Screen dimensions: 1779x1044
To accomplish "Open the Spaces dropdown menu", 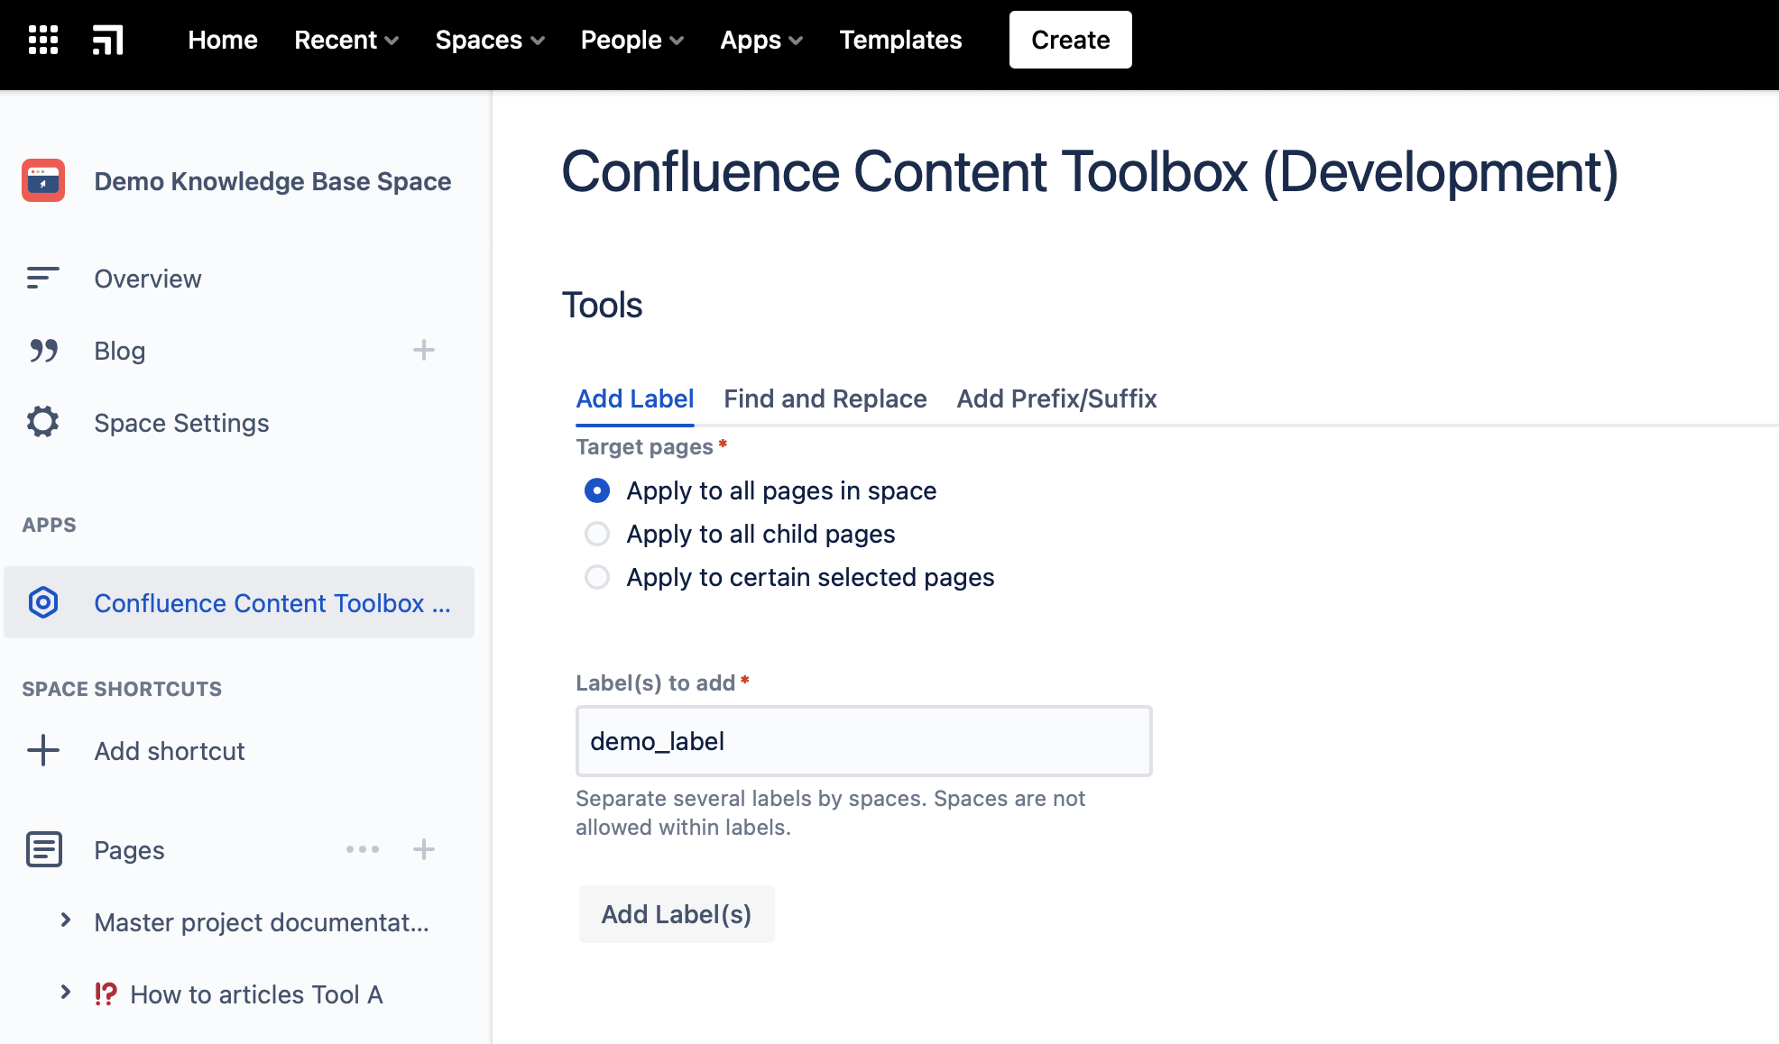I will coord(489,41).
